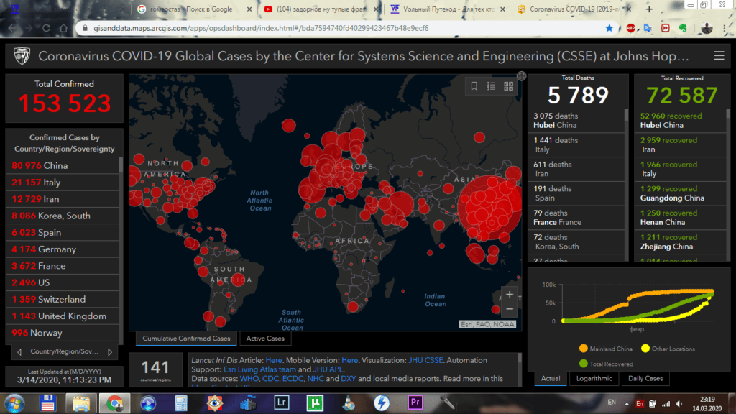Toggle Total Recovered legend series
Image resolution: width=736 pixels, height=414 pixels.
pos(606,364)
